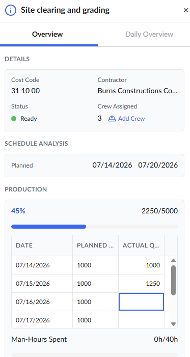Click the empty actual quantity cell for 07/16/2026

point(141,301)
